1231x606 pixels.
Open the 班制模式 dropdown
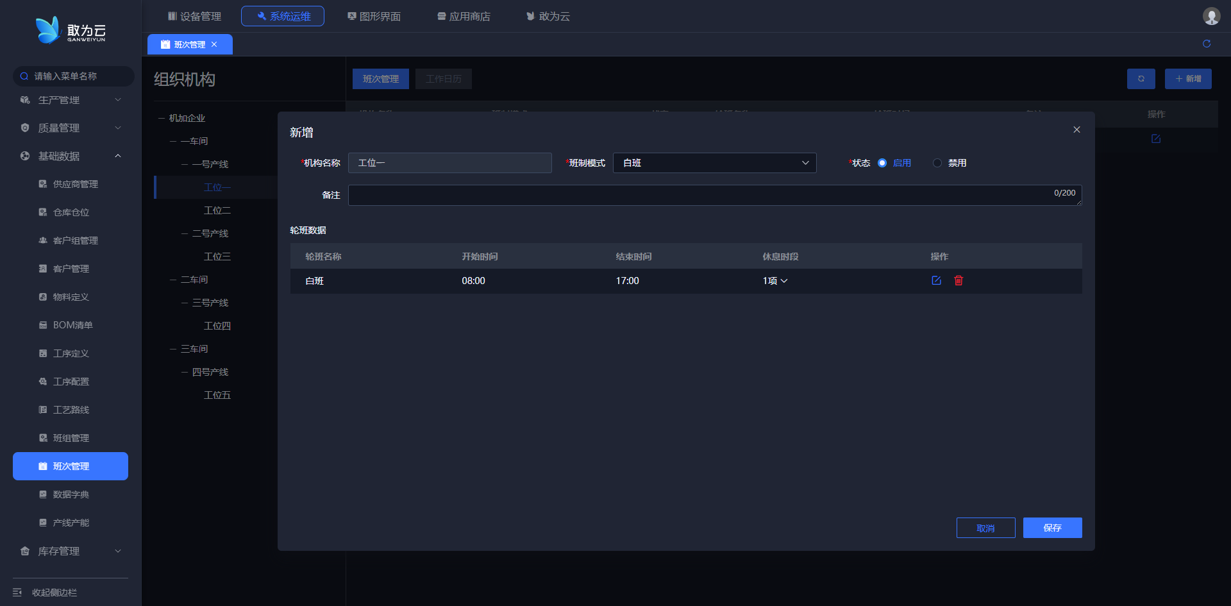pos(714,163)
